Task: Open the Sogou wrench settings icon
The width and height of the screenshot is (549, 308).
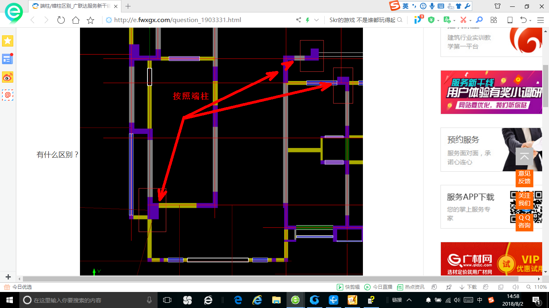Action: 467,6
